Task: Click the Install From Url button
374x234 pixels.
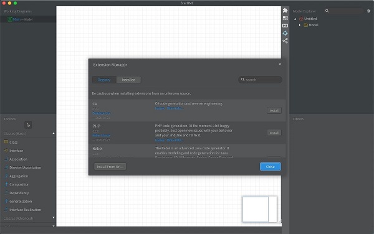Action: [x=110, y=167]
